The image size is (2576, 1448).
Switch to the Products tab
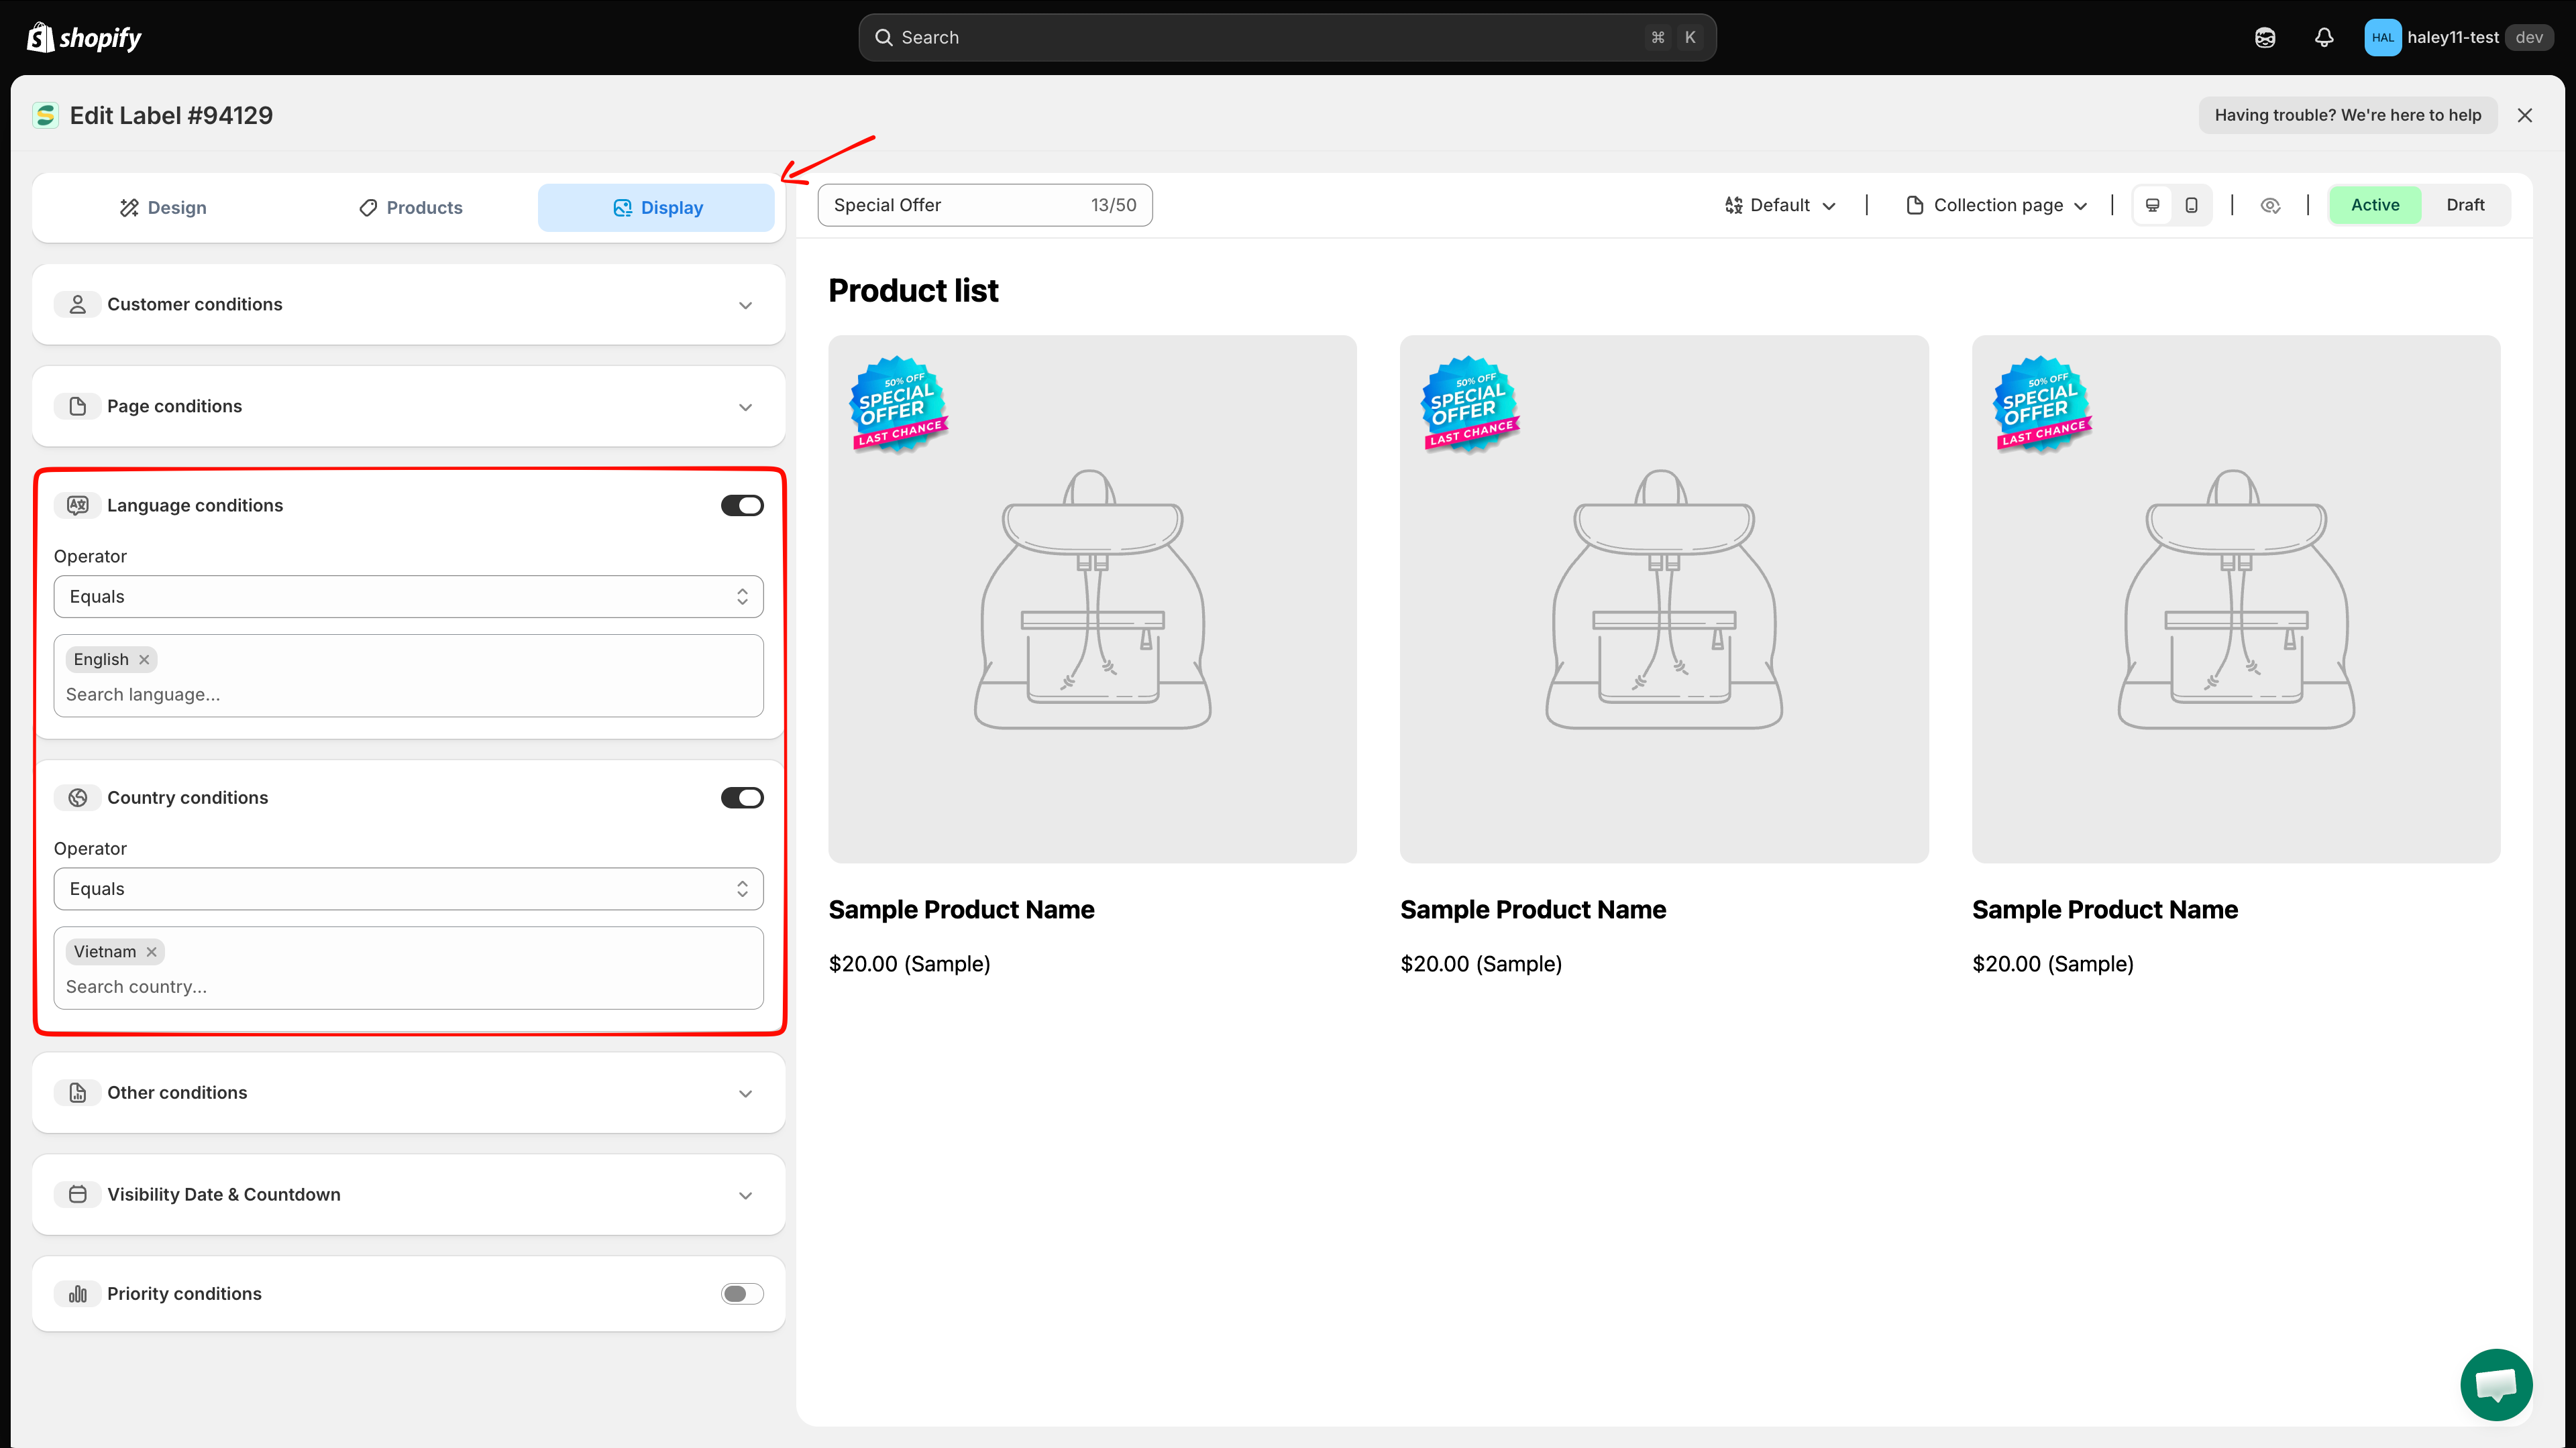(410, 208)
